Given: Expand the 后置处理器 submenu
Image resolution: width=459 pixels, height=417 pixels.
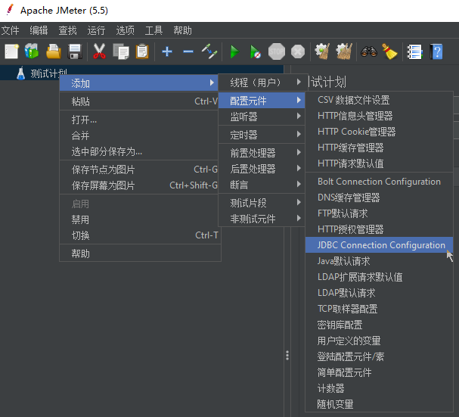Looking at the screenshot, I should (x=262, y=169).
